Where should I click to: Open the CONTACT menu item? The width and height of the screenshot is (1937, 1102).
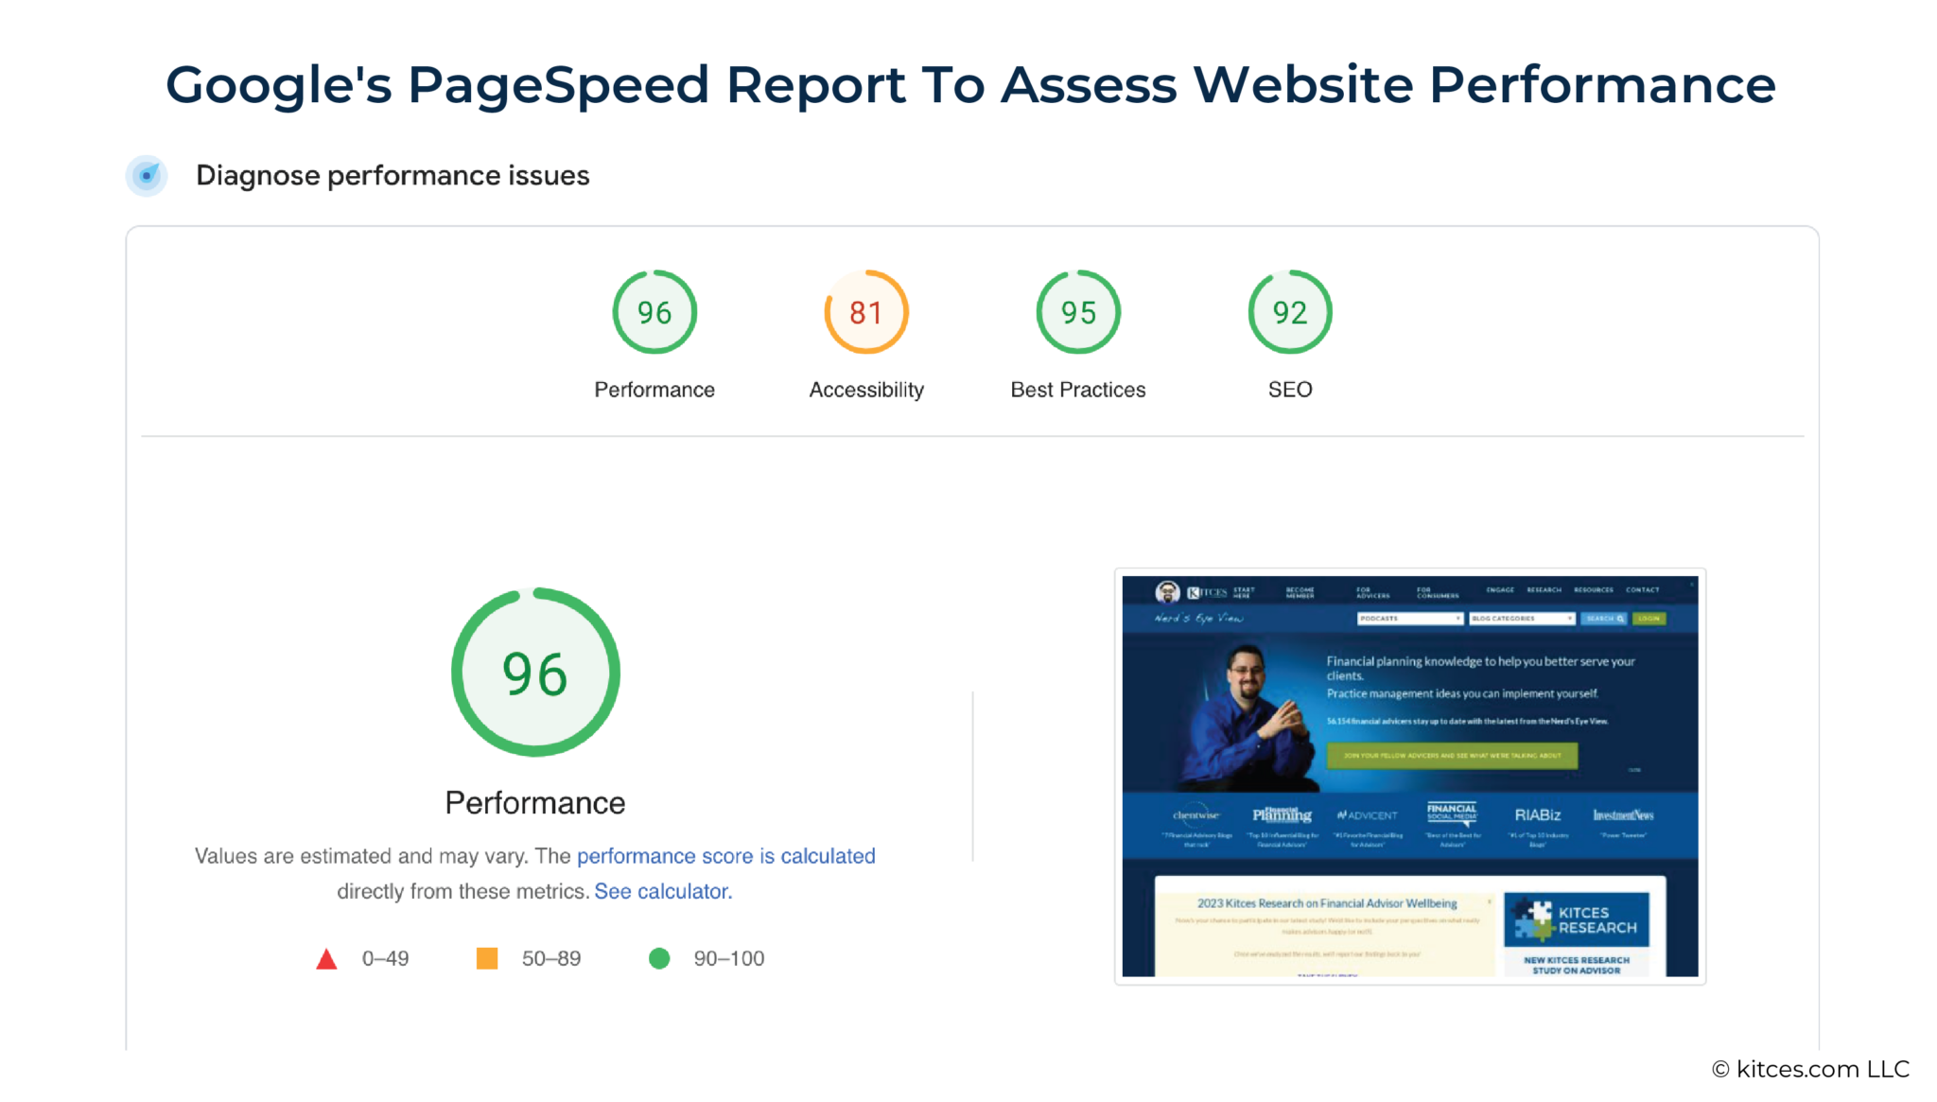pos(1643,589)
